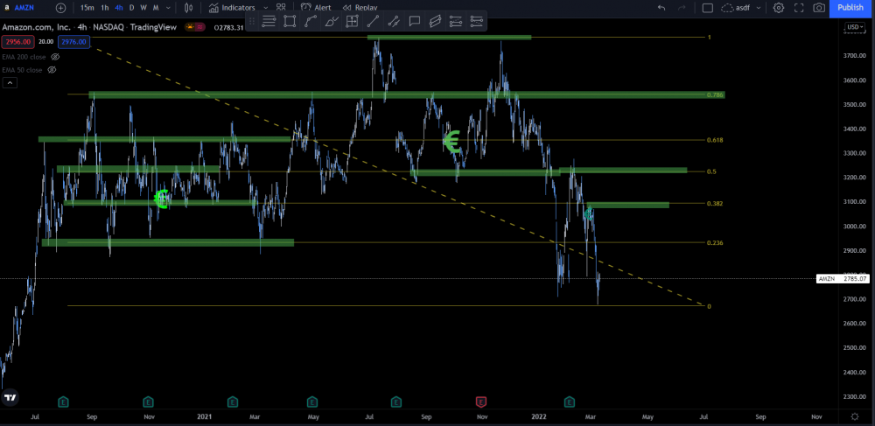Viewport: 875px width, 426px height.
Task: Select the Fibonacci retracement tool
Action: pos(456,21)
